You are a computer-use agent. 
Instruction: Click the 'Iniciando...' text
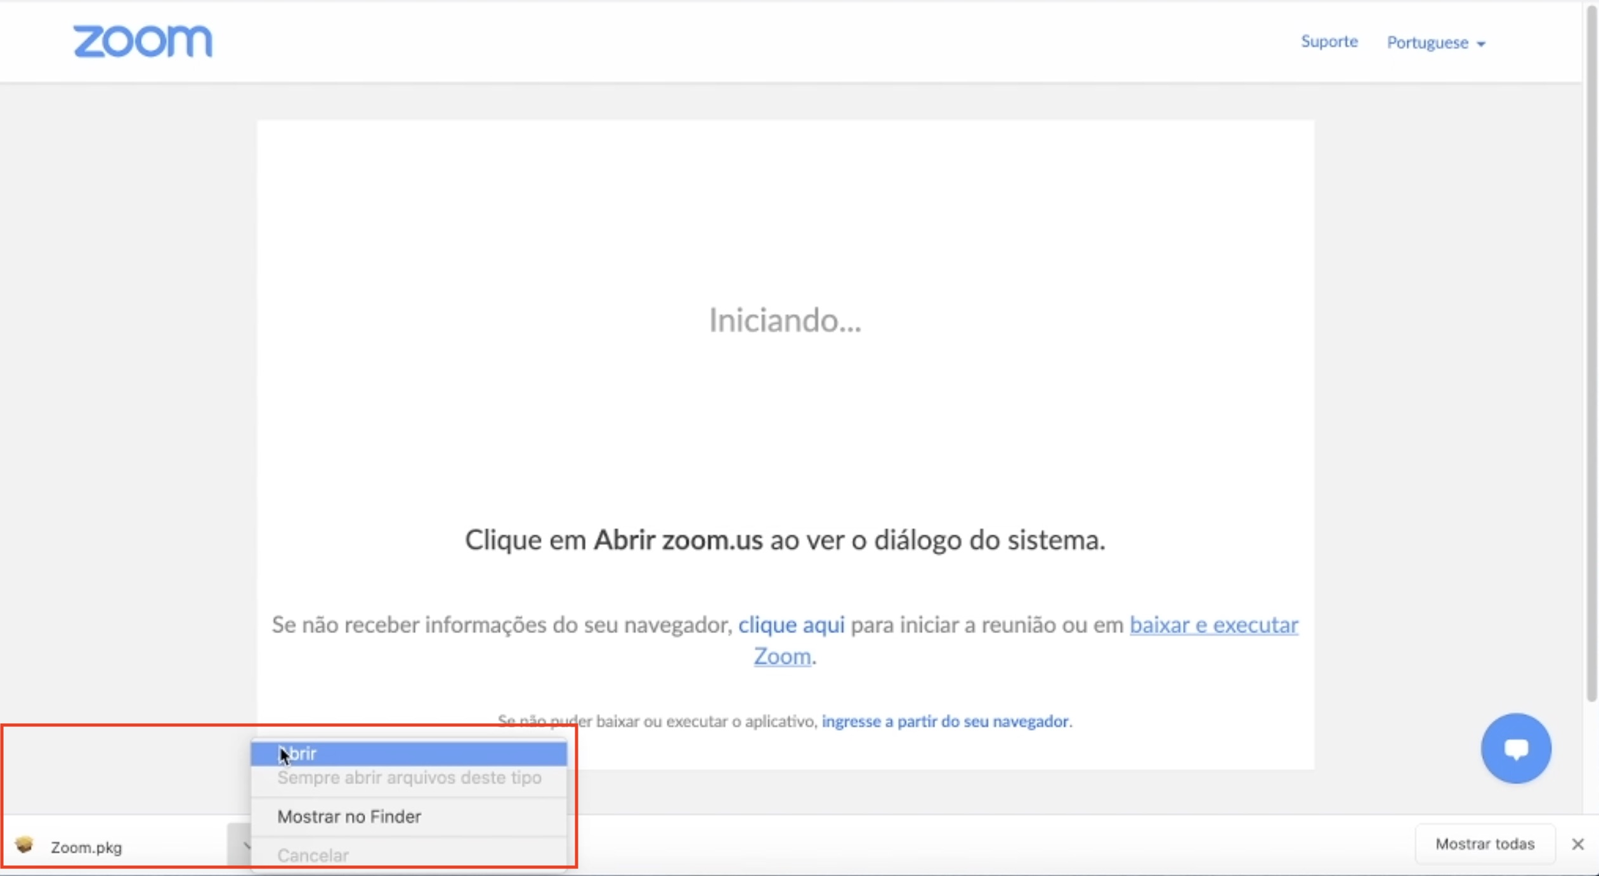[x=785, y=320]
